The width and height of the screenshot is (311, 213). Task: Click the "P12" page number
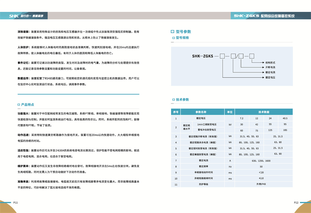click(296, 203)
